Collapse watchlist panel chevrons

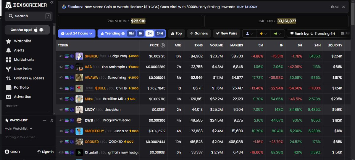coord(51,120)
